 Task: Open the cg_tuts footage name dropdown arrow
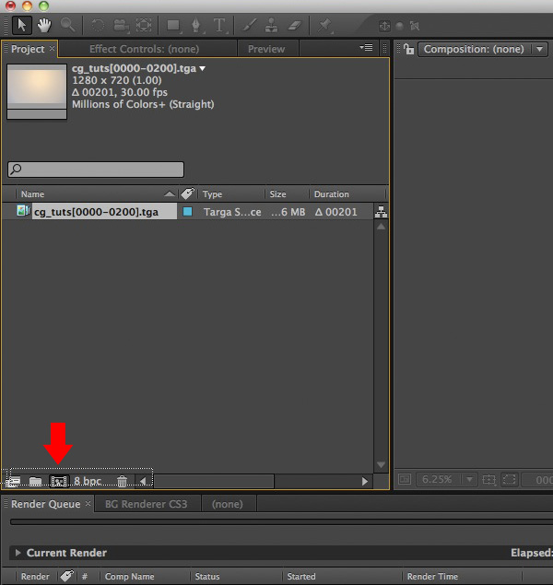[203, 69]
